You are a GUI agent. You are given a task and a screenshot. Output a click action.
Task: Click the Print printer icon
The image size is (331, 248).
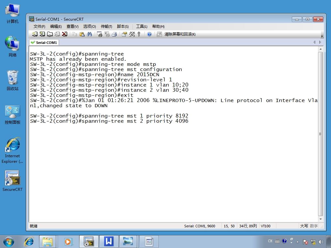pyautogui.click(x=114, y=34)
